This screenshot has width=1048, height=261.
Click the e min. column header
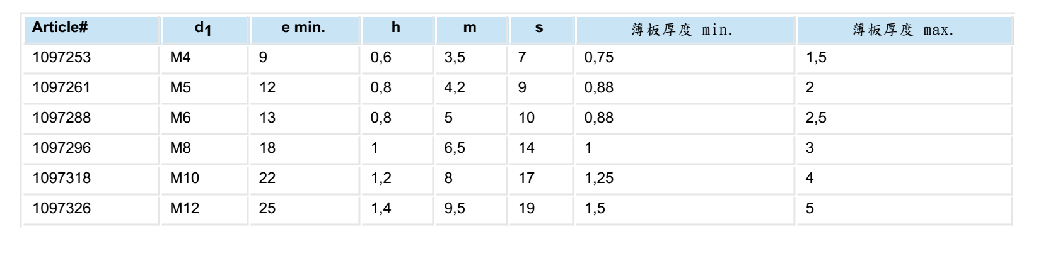305,29
